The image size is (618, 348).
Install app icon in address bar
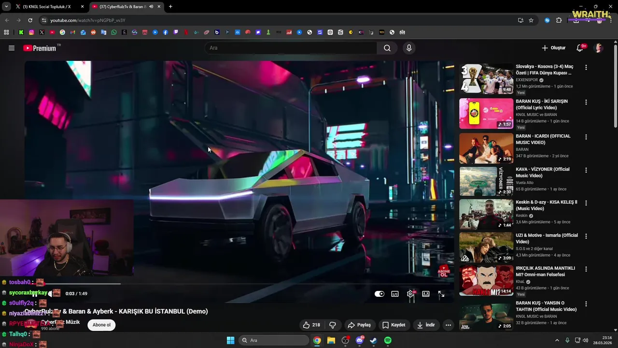pyautogui.click(x=520, y=20)
